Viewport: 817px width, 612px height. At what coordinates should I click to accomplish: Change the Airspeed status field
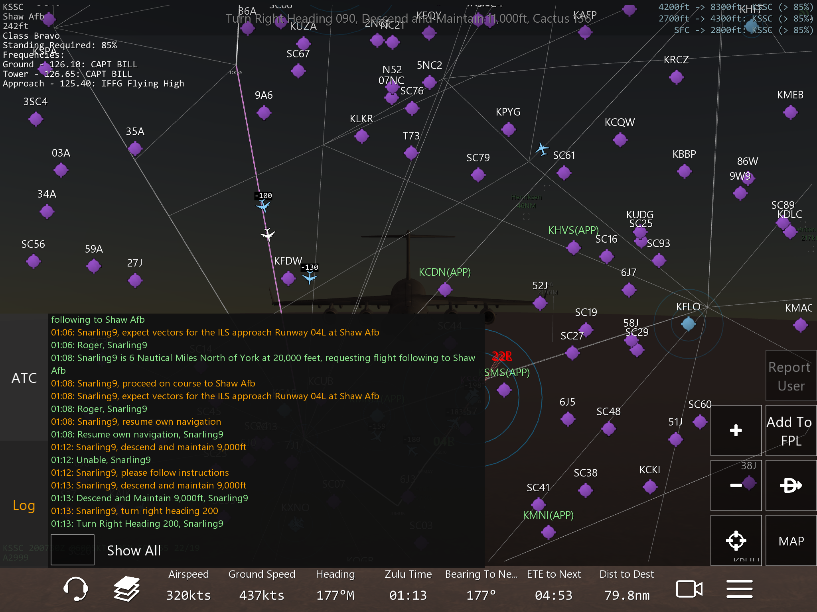[188, 586]
